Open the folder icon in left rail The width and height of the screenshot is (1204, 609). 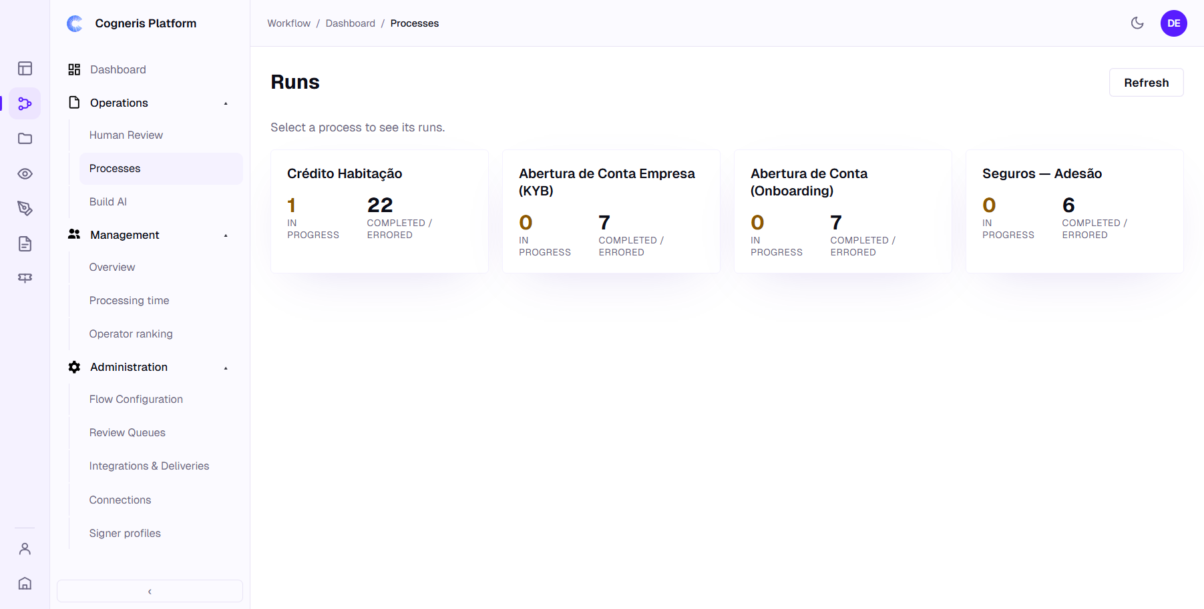[x=25, y=139]
